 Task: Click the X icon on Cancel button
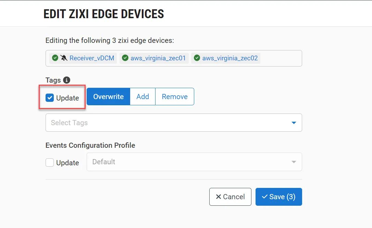[x=219, y=197]
